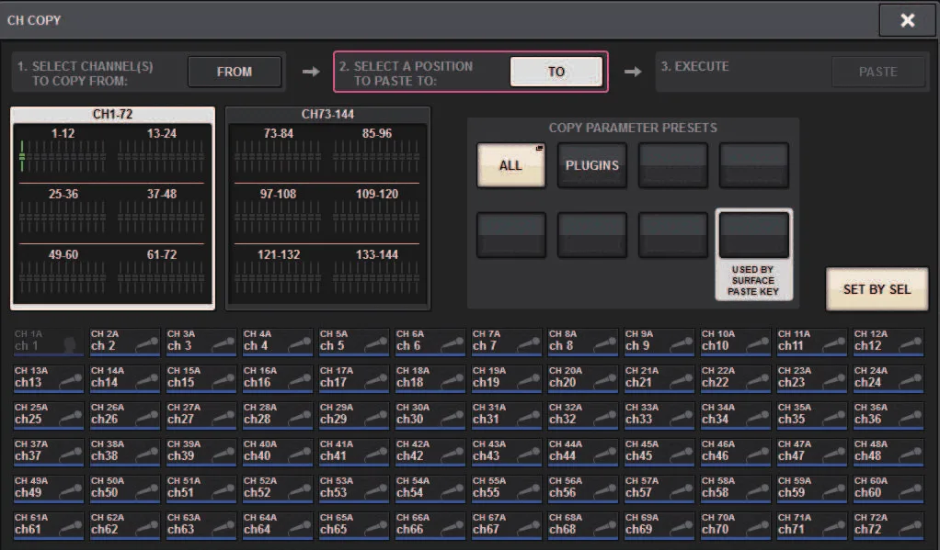Select the ch42 channel button

(x=430, y=451)
